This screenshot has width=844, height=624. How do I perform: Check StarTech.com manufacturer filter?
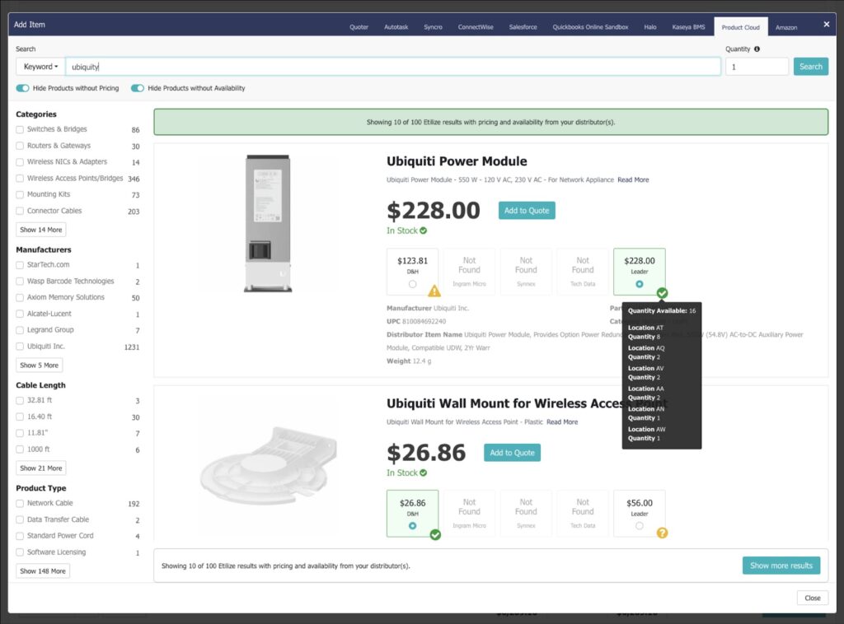point(20,265)
